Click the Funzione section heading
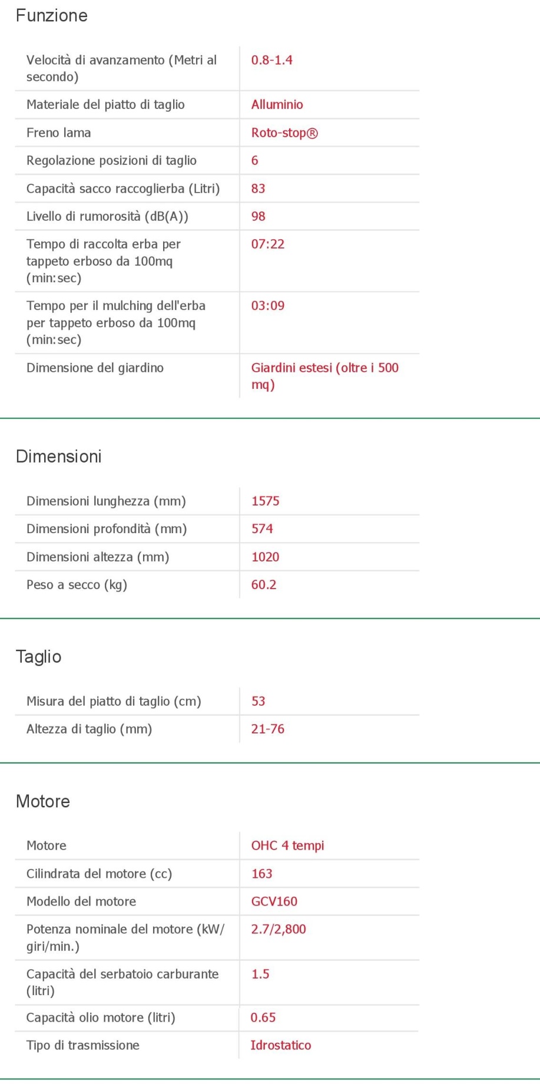This screenshot has height=1087, width=540. 51,16
